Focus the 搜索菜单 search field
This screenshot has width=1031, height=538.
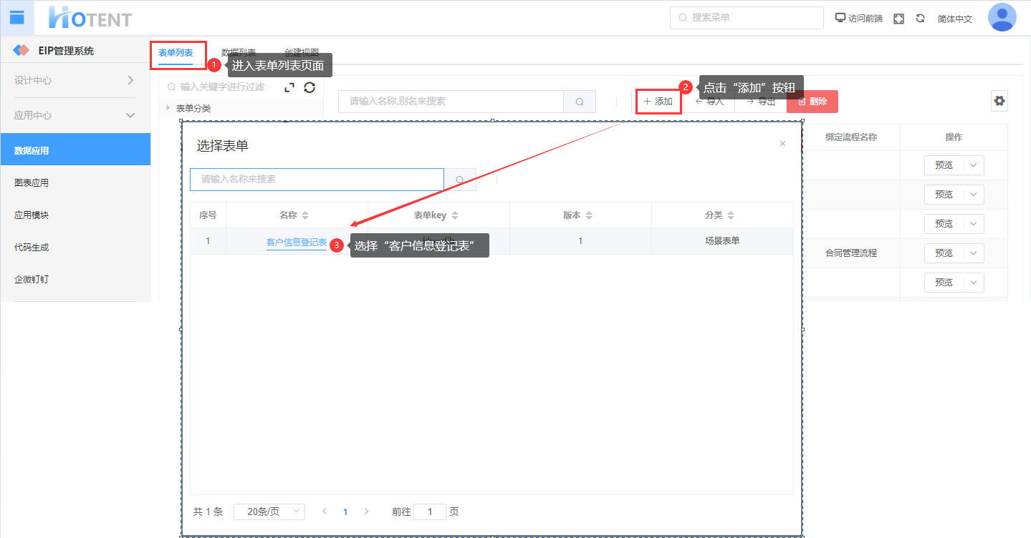coord(747,18)
